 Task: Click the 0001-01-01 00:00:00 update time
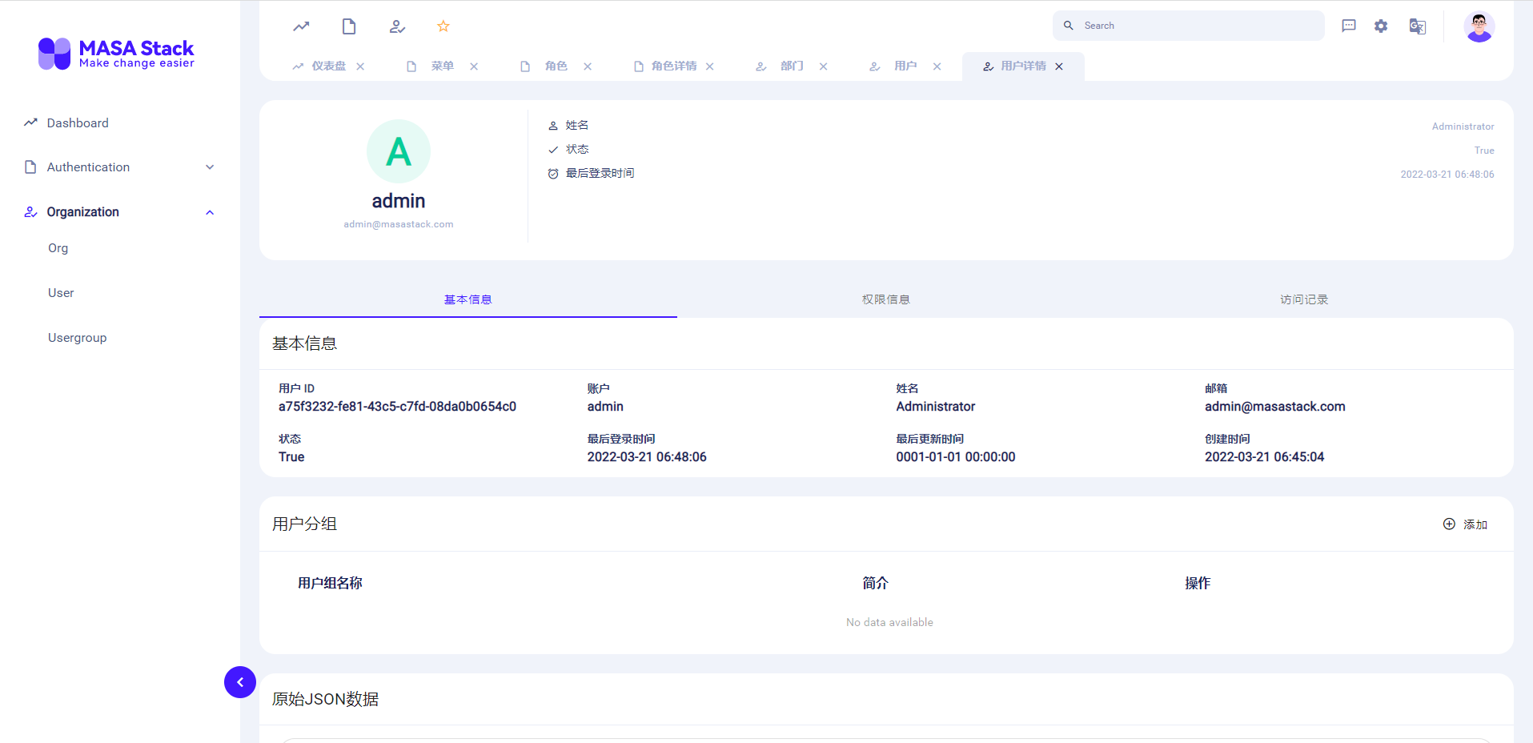point(956,457)
